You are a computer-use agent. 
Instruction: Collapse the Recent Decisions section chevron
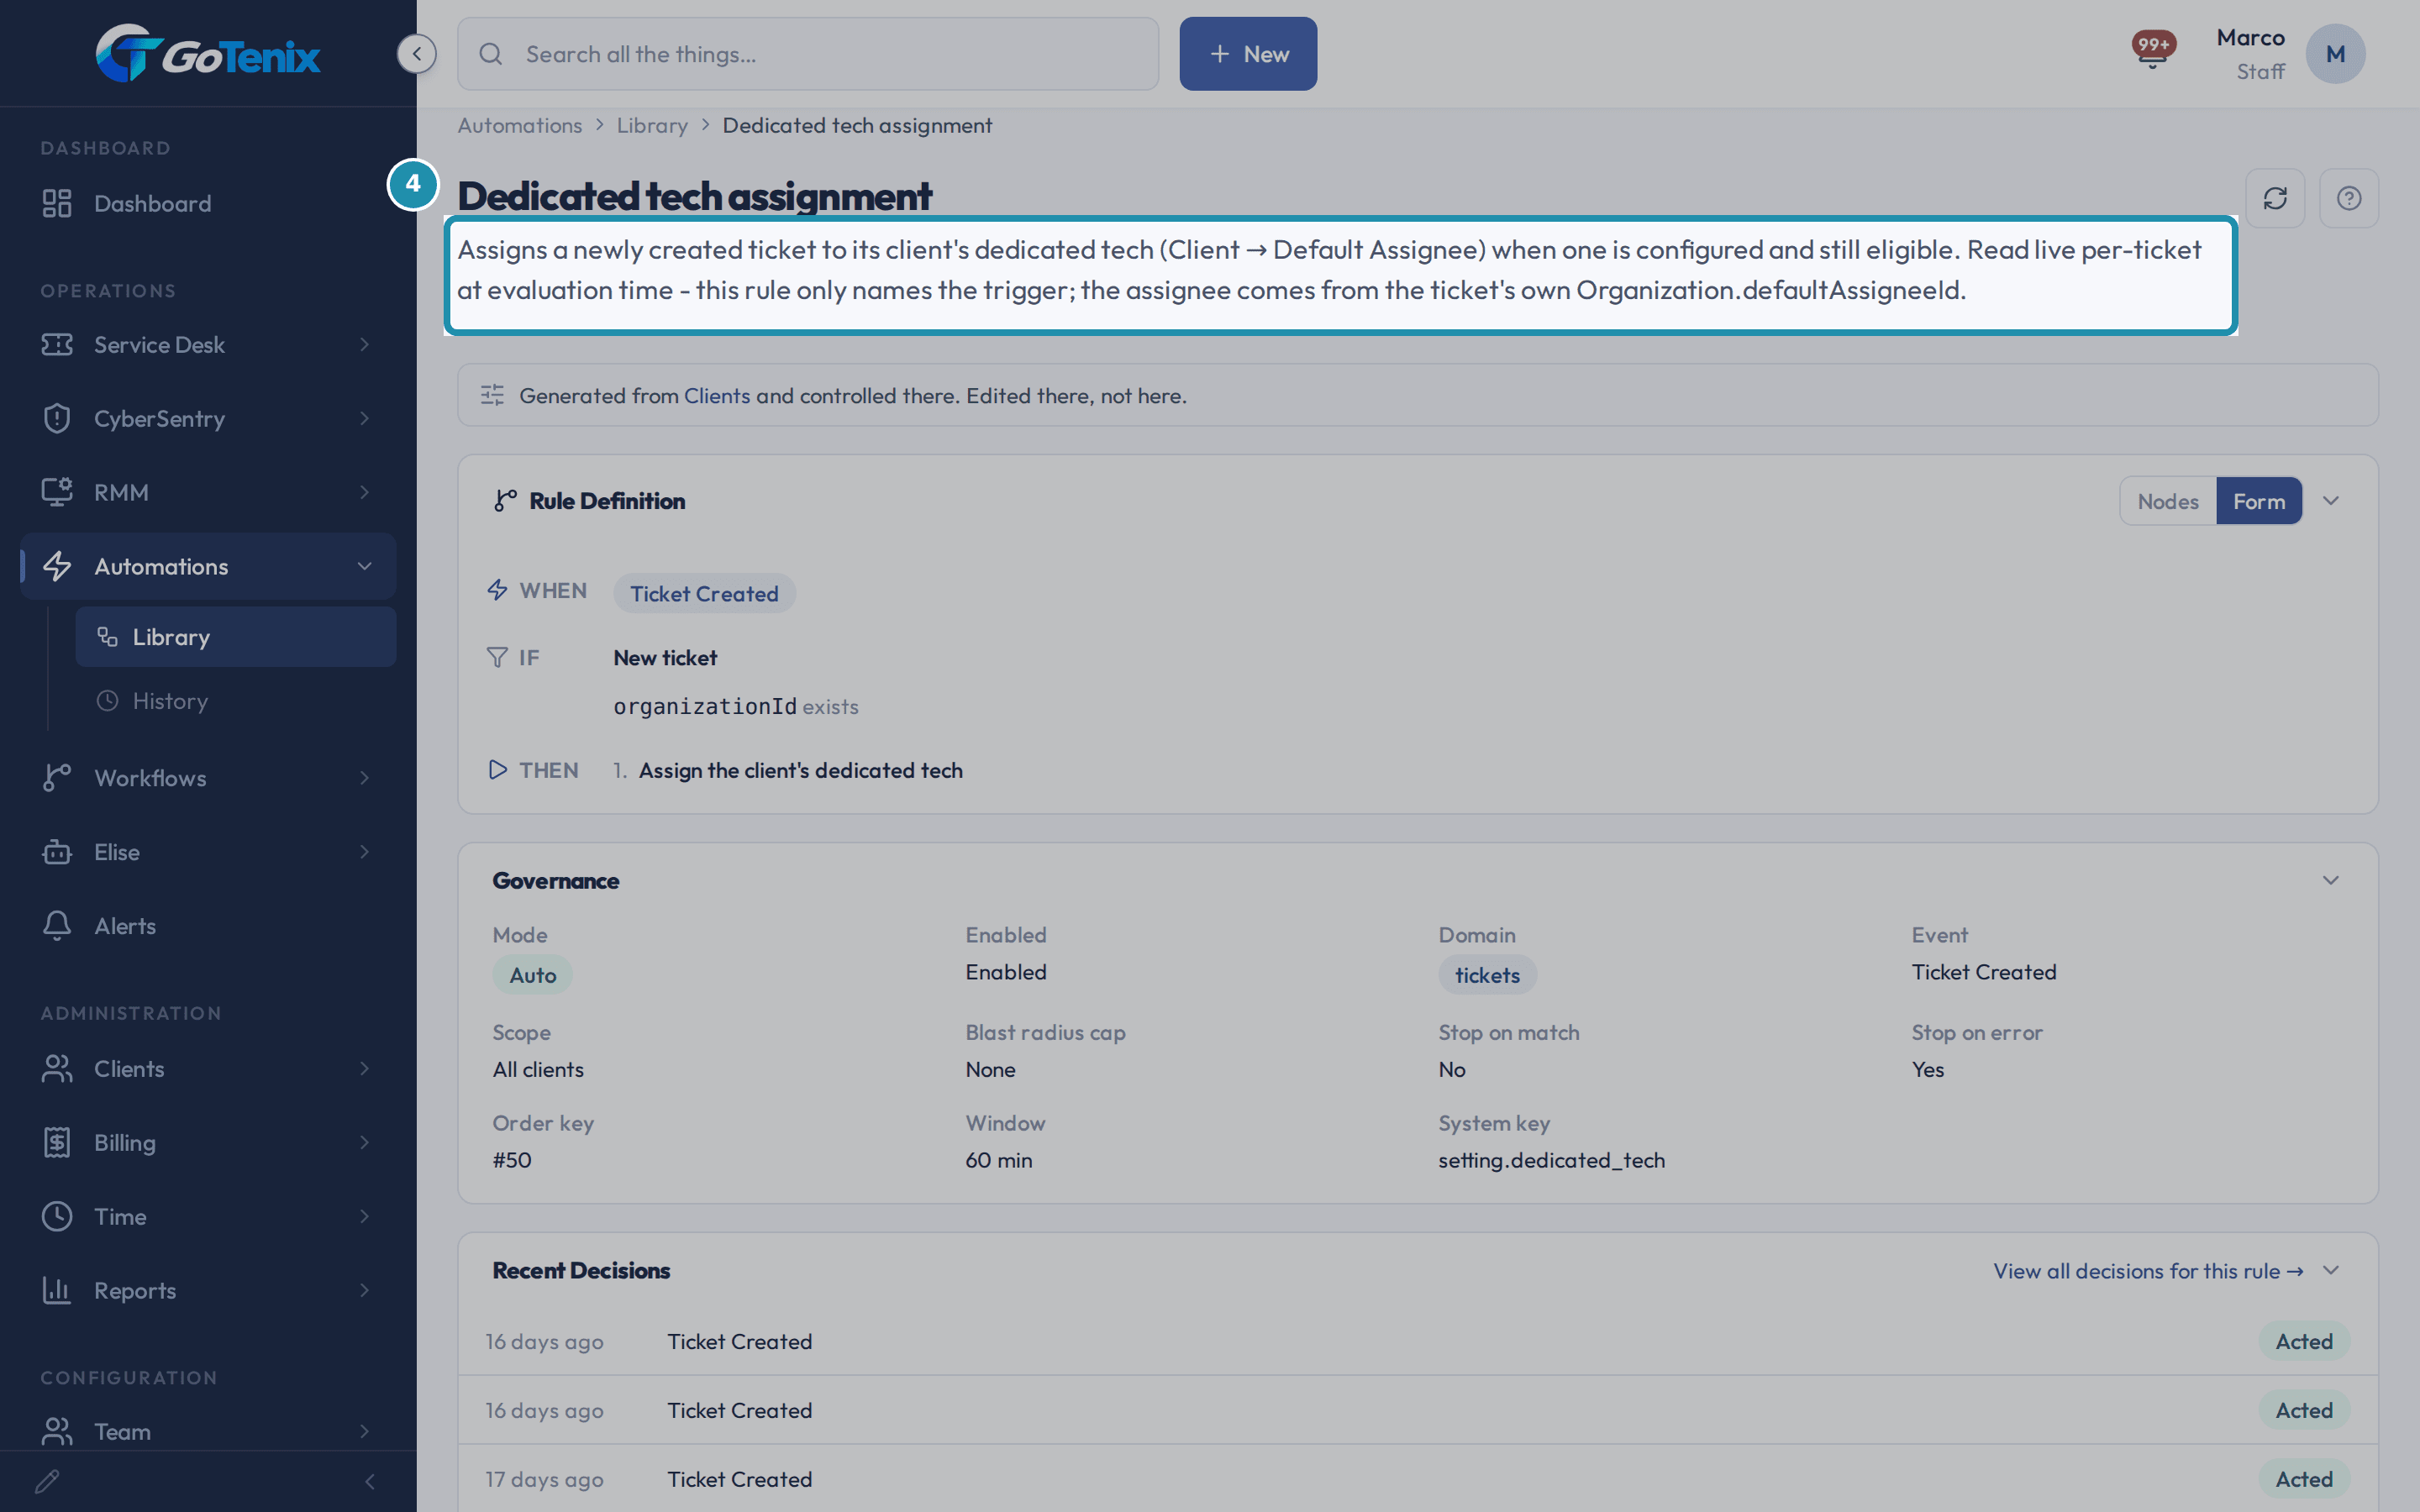click(x=2330, y=1270)
